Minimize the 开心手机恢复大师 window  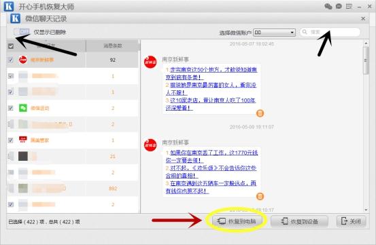pyautogui.click(x=359, y=7)
